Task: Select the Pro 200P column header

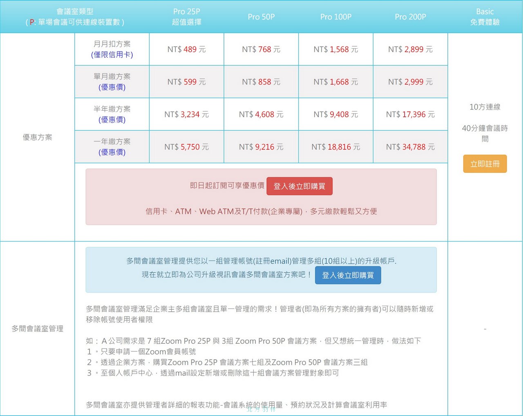Action: 410,17
